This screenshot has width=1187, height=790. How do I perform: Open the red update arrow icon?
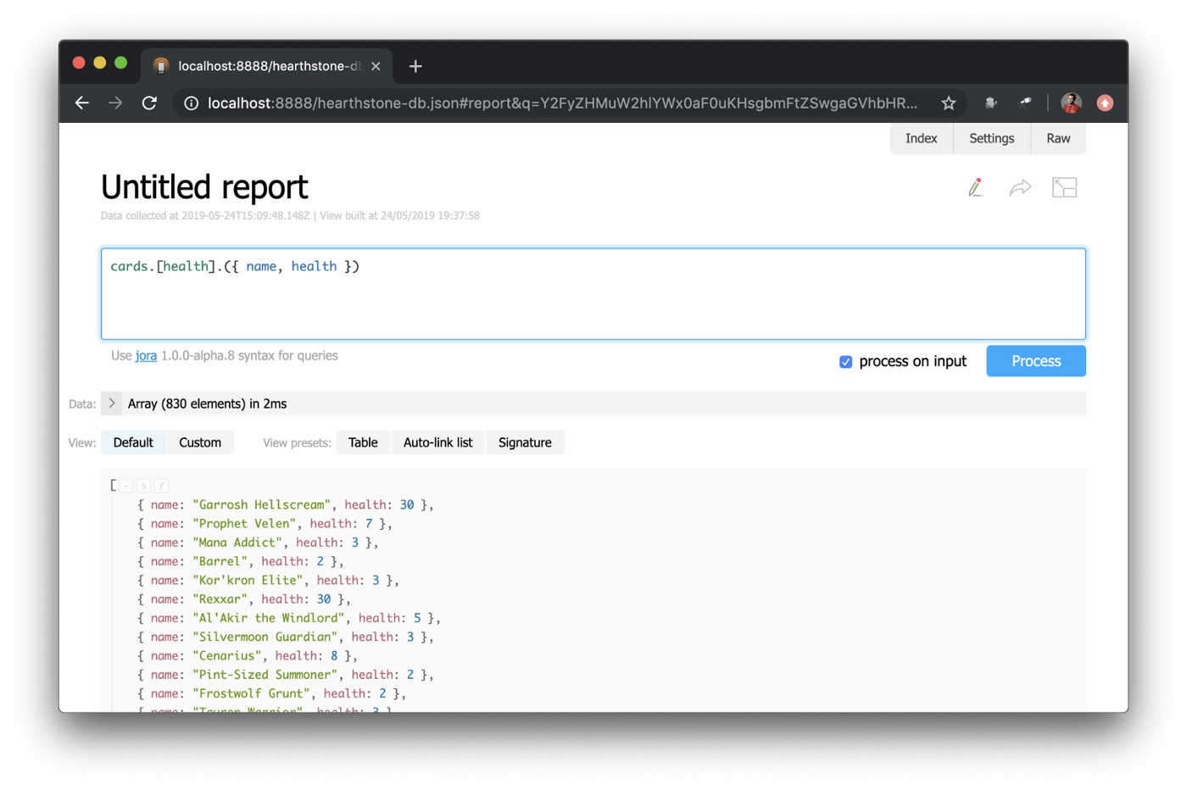1104,103
